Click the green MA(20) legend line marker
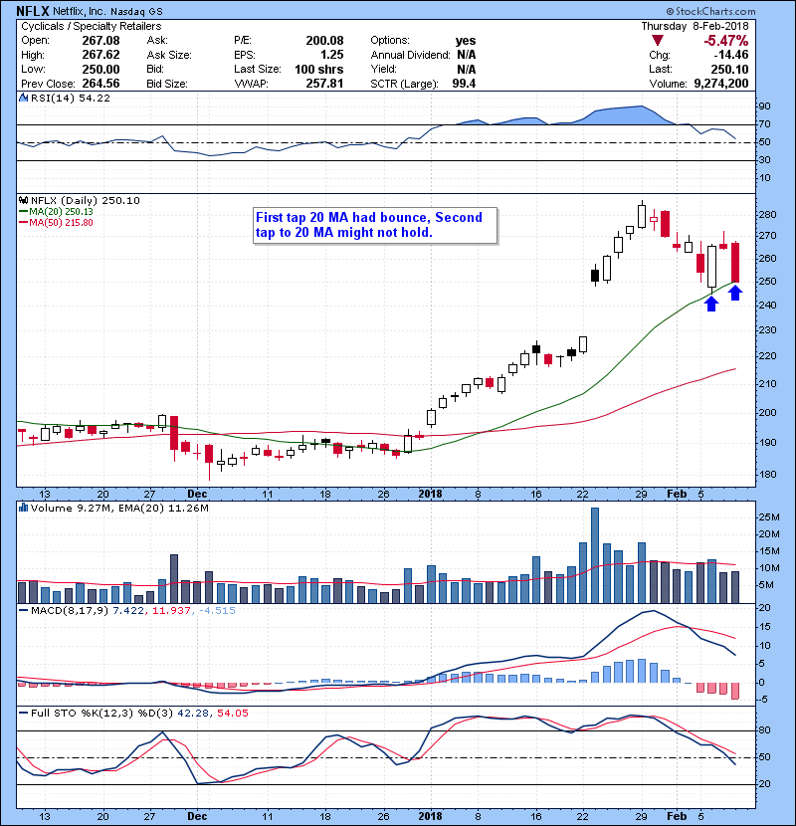The width and height of the screenshot is (796, 826). click(23, 212)
